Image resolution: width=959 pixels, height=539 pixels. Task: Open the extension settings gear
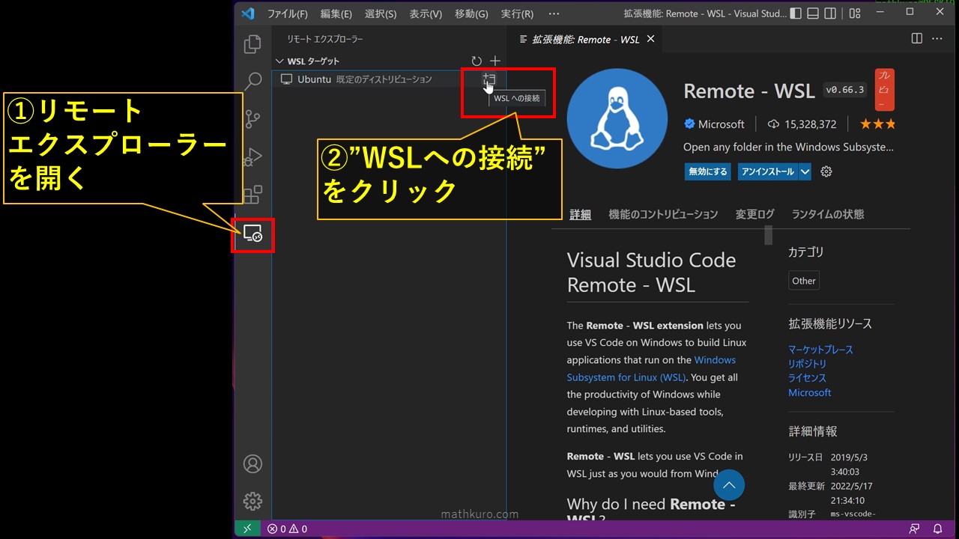(x=826, y=171)
